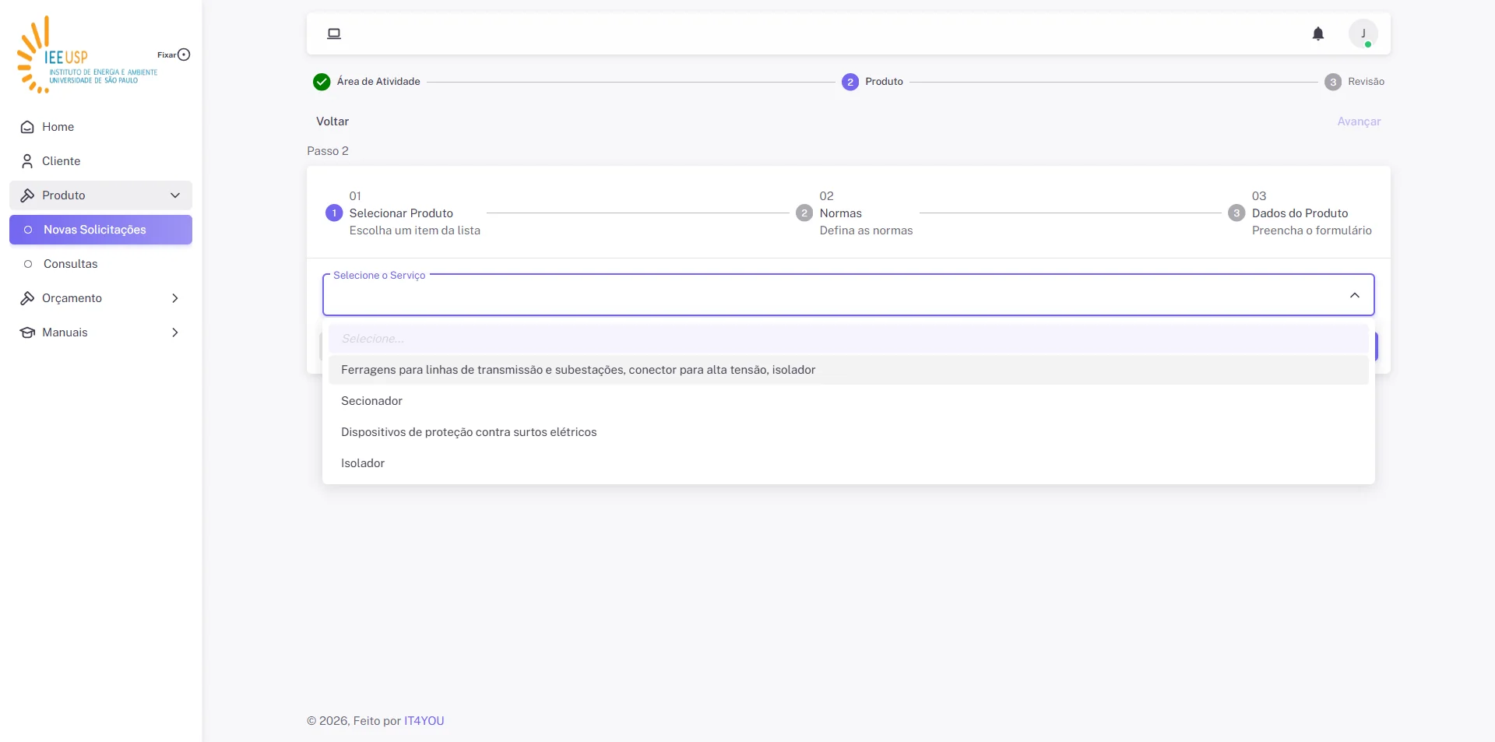Click the Manuais graduation cap icon
Image resolution: width=1495 pixels, height=742 pixels.
[27, 332]
